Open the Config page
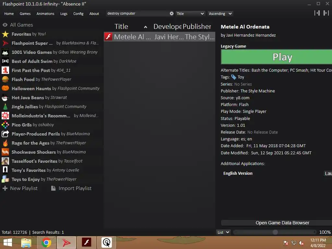Viewport: 332px width, 249px height. [78, 14]
